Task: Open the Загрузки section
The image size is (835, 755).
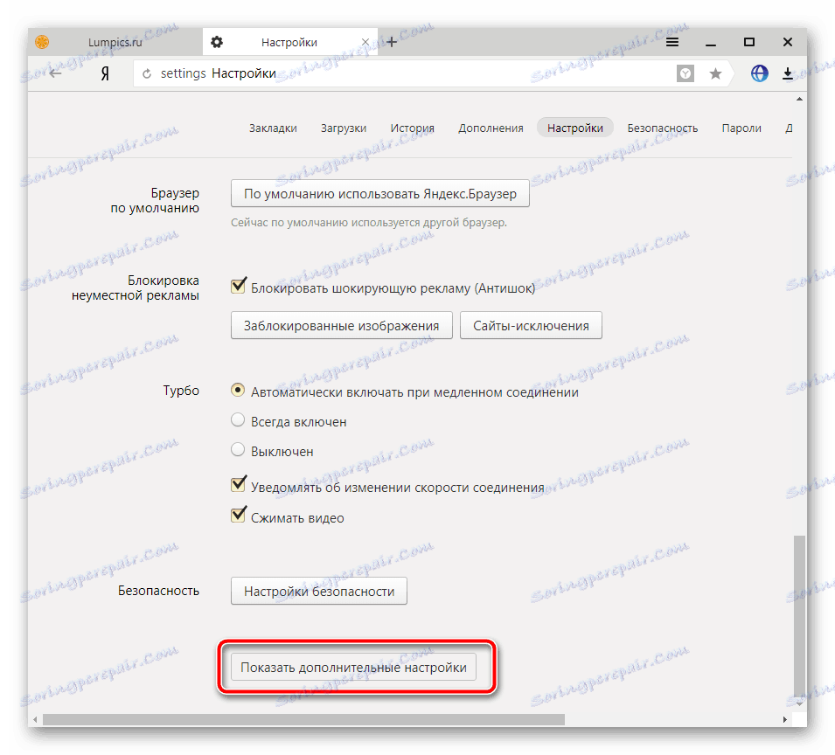Action: 344,128
